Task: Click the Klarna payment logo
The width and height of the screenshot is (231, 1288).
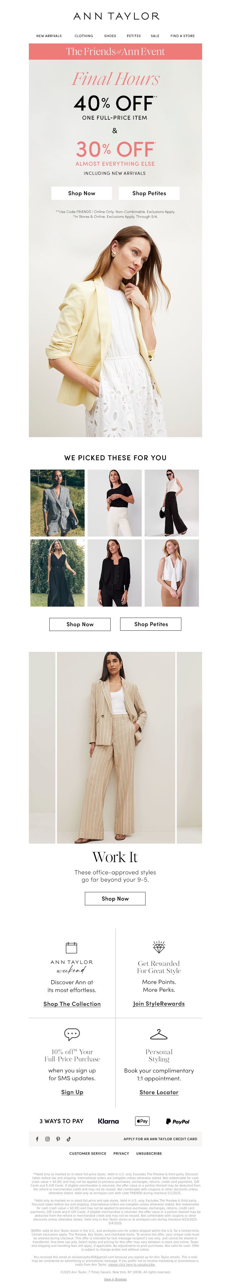Action: 109,1121
